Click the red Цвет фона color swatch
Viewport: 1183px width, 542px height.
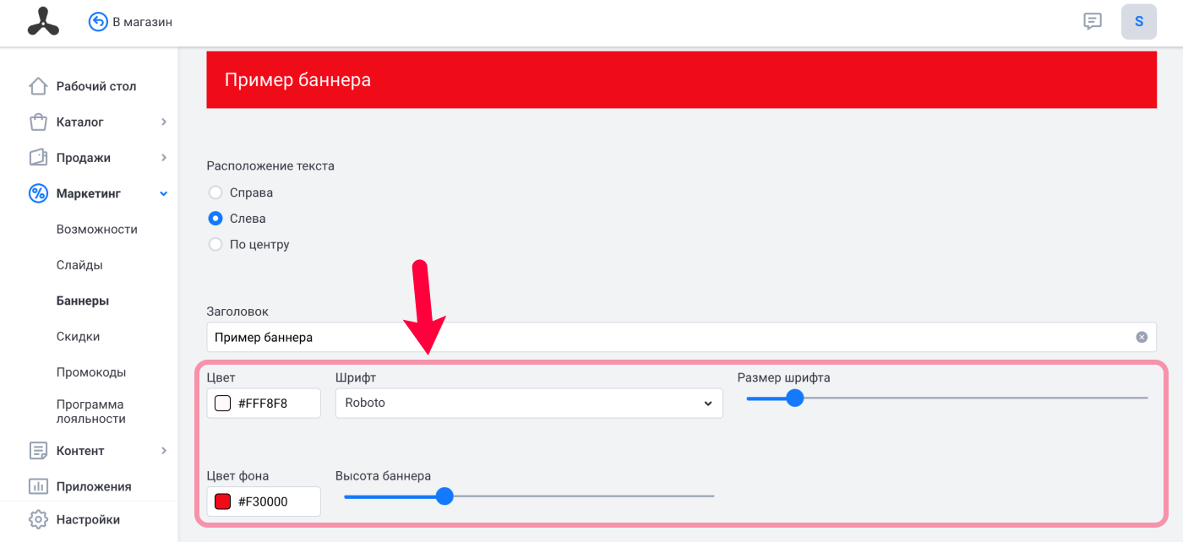pyautogui.click(x=222, y=501)
